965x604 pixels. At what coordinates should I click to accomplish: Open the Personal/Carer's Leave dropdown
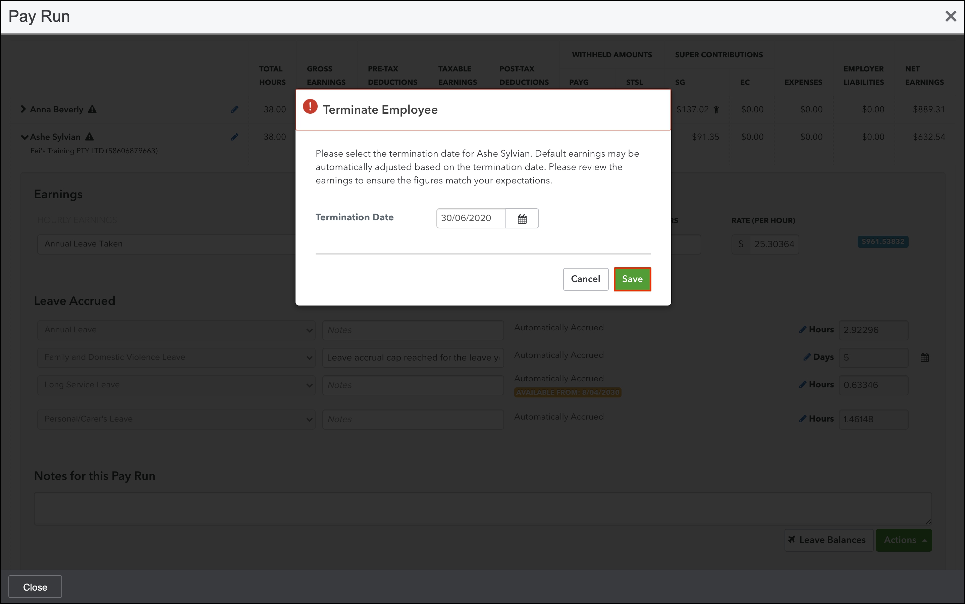[x=176, y=419]
